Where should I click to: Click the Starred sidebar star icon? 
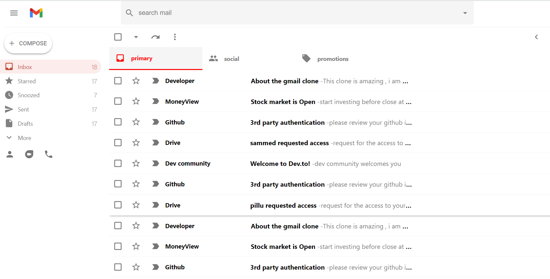[x=9, y=81]
